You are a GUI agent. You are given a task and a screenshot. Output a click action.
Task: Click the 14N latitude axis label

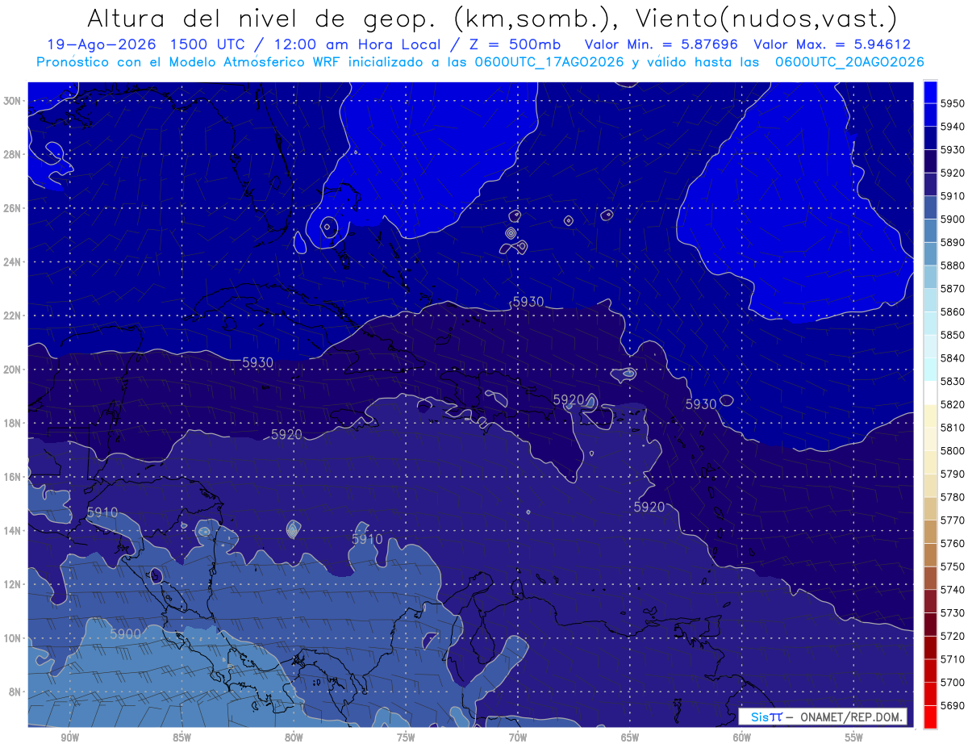pos(12,531)
